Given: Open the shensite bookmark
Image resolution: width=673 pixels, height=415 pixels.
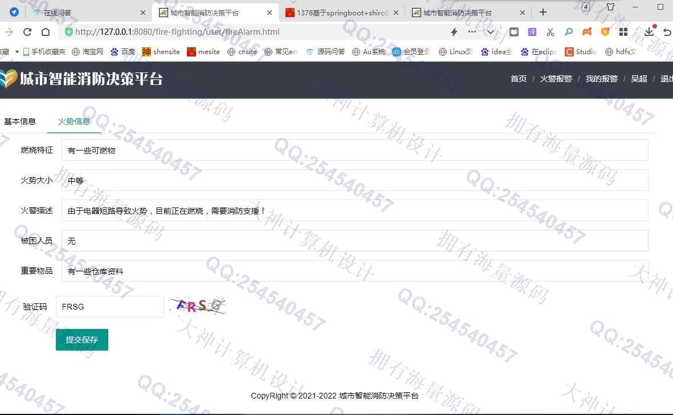Looking at the screenshot, I should (161, 51).
